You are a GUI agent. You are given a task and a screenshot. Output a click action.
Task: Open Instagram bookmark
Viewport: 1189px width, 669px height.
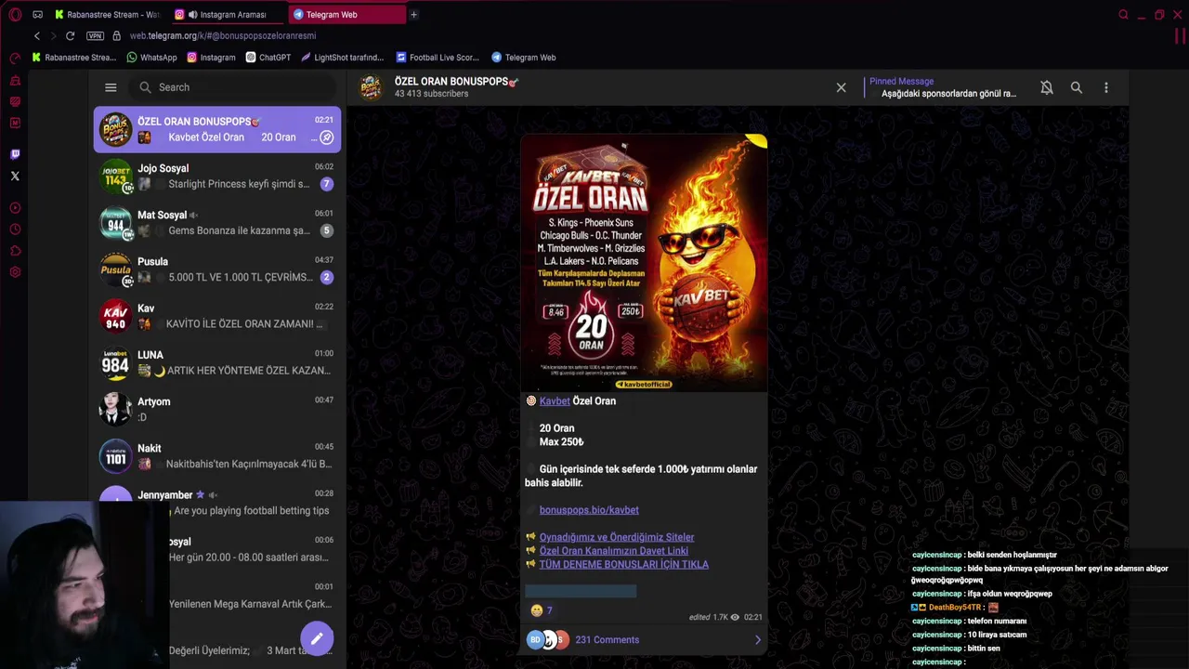click(x=211, y=58)
